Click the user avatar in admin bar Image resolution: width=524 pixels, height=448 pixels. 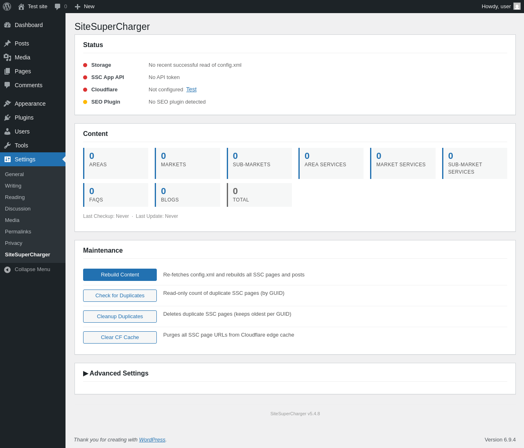click(517, 6)
